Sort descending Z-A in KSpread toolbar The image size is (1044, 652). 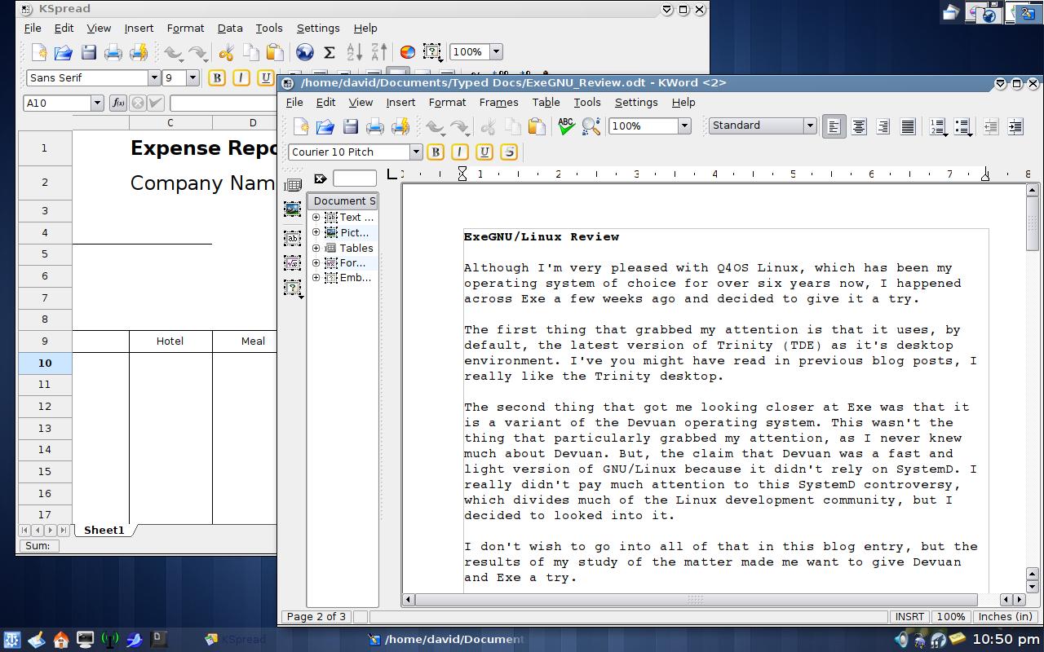(x=379, y=52)
